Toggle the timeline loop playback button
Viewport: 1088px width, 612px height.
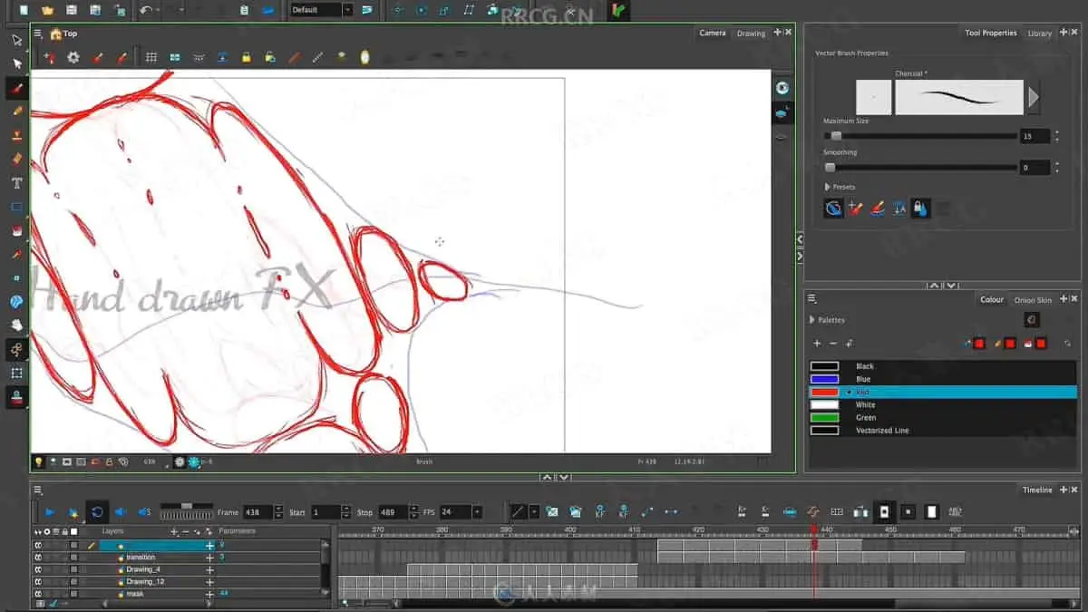tap(97, 512)
